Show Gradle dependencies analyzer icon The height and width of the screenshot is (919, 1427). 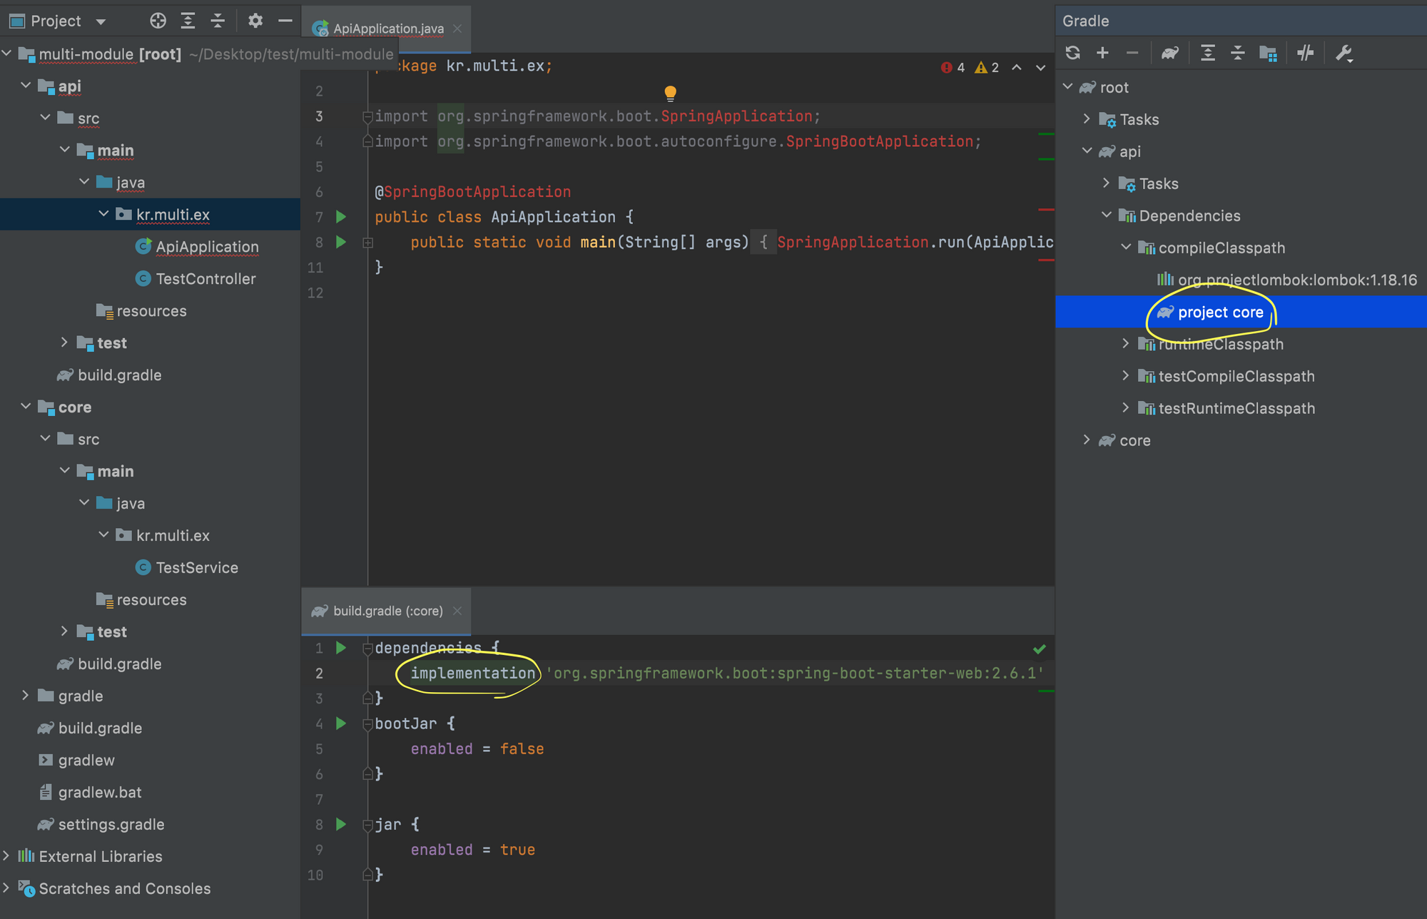(x=1268, y=53)
